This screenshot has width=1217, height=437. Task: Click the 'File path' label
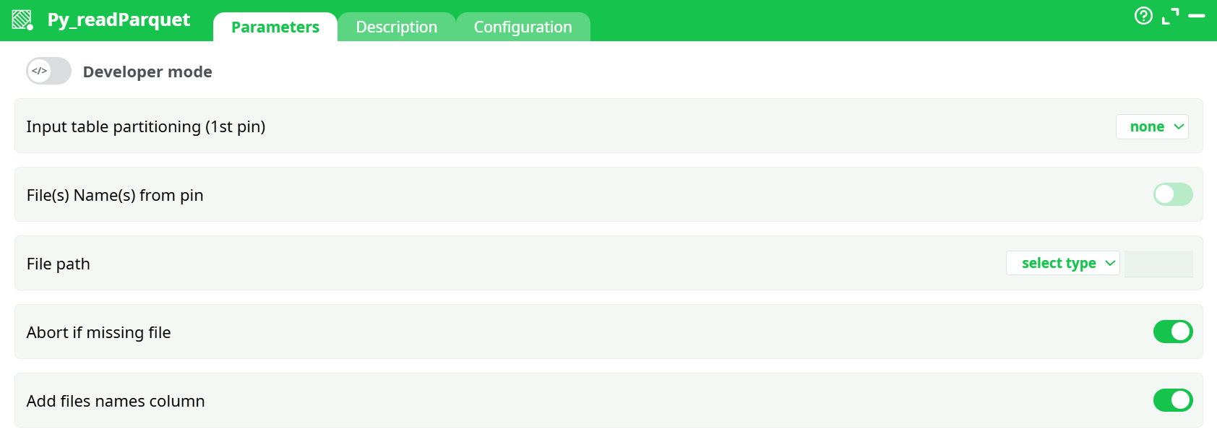[x=59, y=264]
